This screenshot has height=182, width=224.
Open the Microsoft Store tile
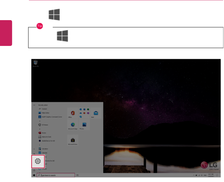pyautogui.click(x=73, y=140)
